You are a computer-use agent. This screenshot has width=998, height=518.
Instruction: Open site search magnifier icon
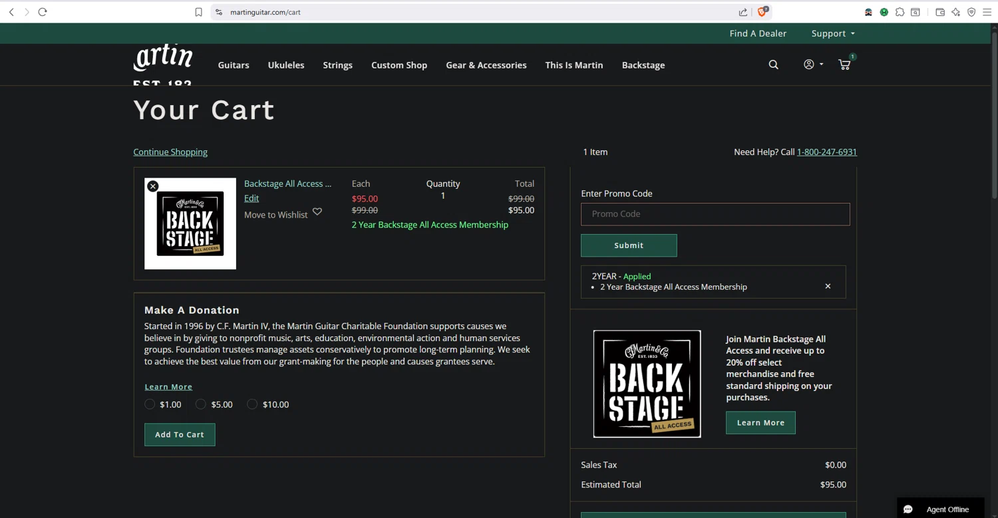click(773, 65)
